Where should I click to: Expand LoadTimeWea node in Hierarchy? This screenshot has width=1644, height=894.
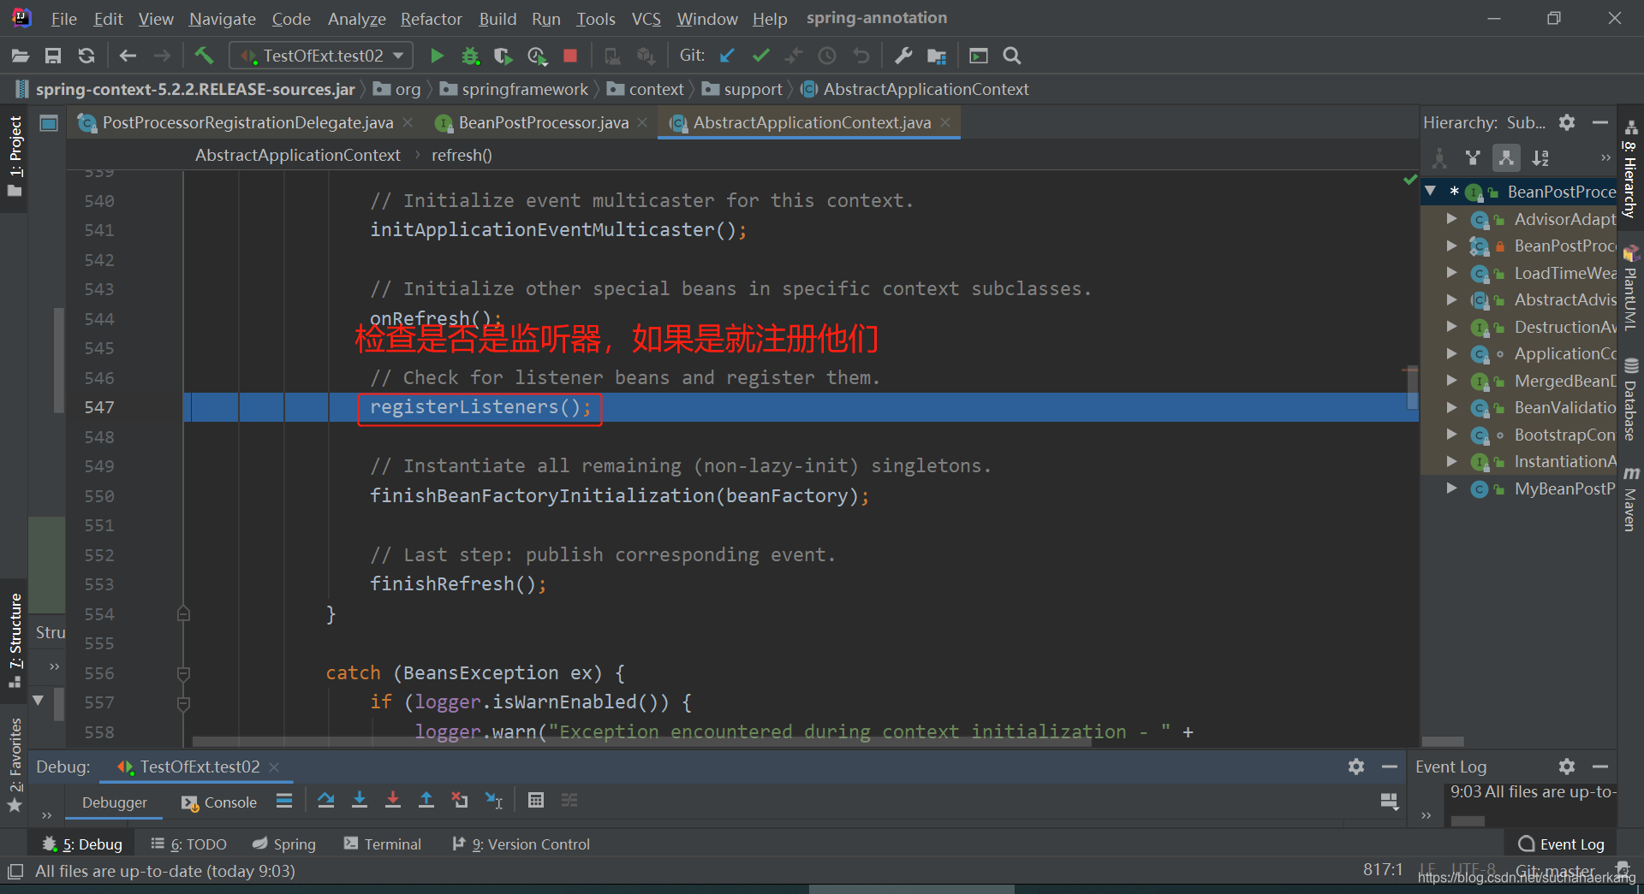click(1451, 273)
